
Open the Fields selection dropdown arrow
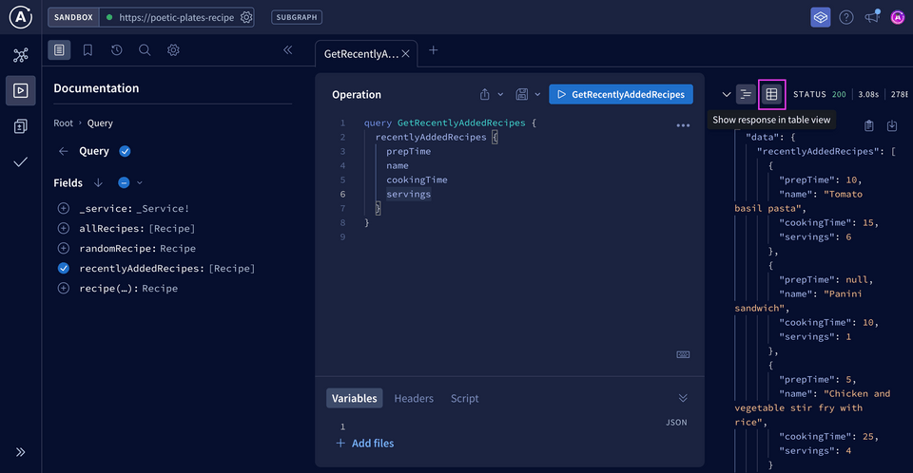click(140, 182)
